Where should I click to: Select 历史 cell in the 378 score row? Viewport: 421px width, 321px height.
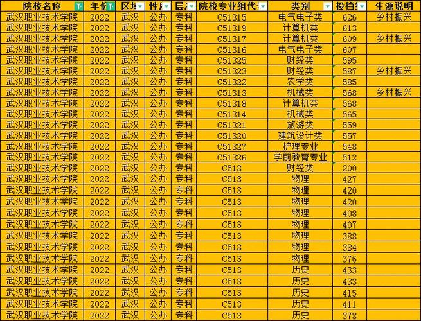point(300,315)
